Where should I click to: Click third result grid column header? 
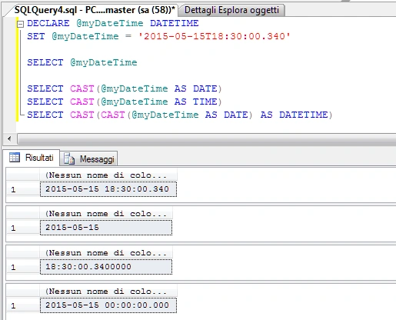[x=106, y=253]
